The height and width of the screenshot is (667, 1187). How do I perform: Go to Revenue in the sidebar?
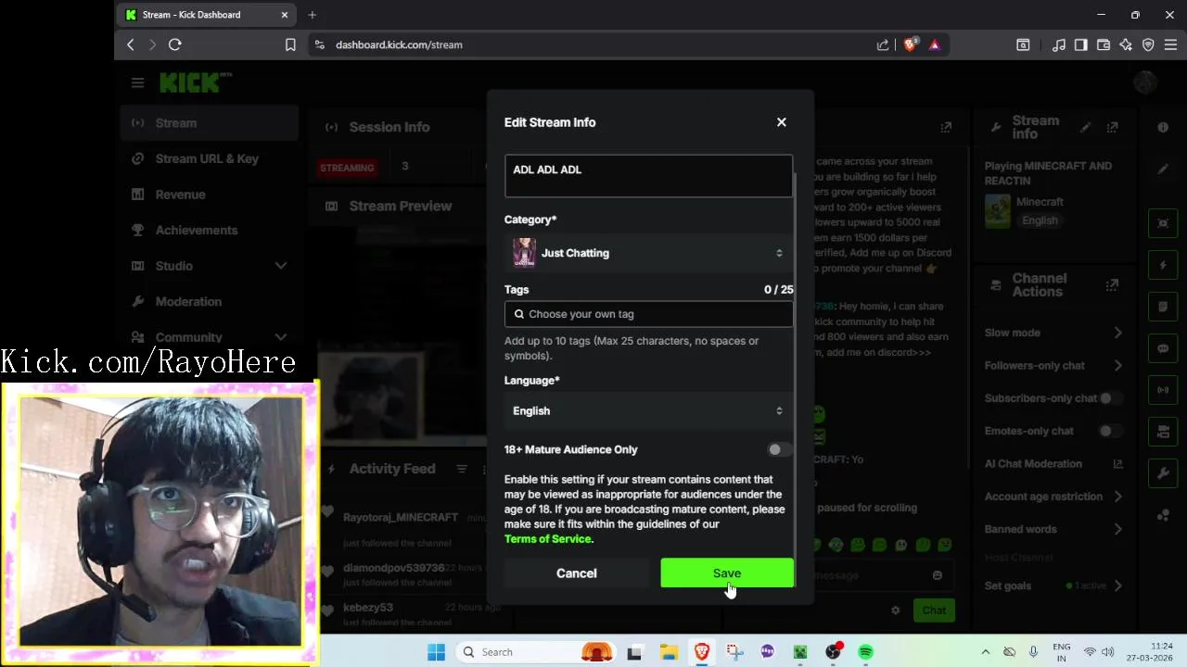(209, 195)
